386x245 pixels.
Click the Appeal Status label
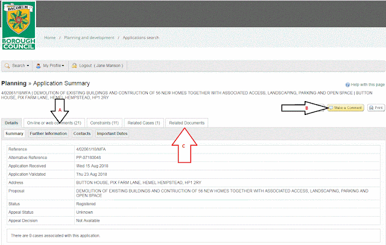pos(21,212)
